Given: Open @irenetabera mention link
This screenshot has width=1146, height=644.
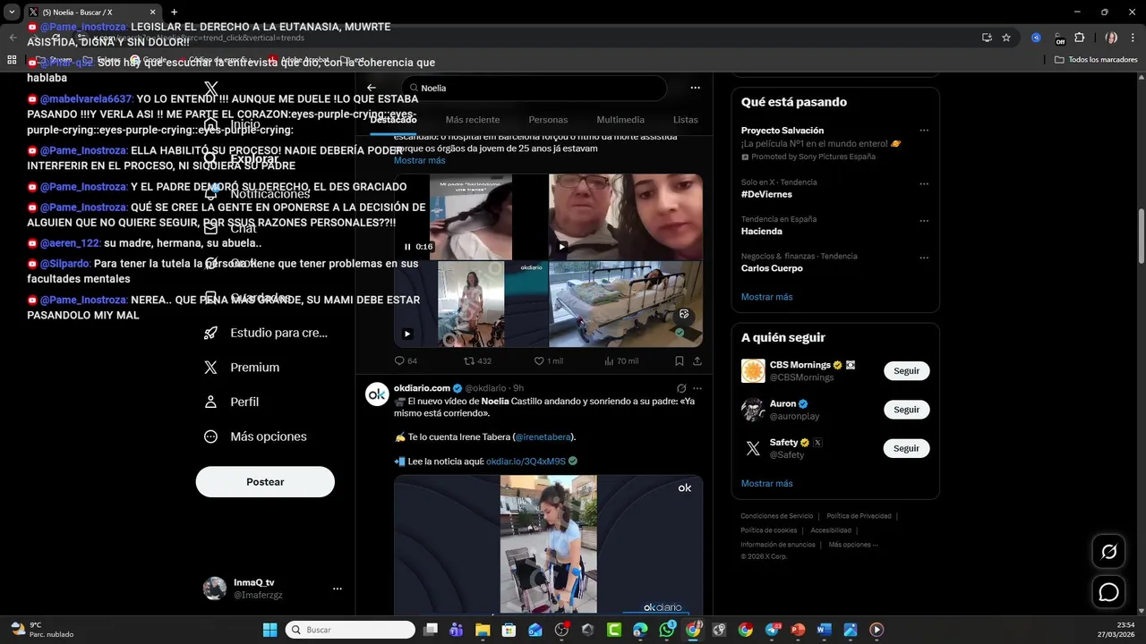Looking at the screenshot, I should pyautogui.click(x=543, y=437).
